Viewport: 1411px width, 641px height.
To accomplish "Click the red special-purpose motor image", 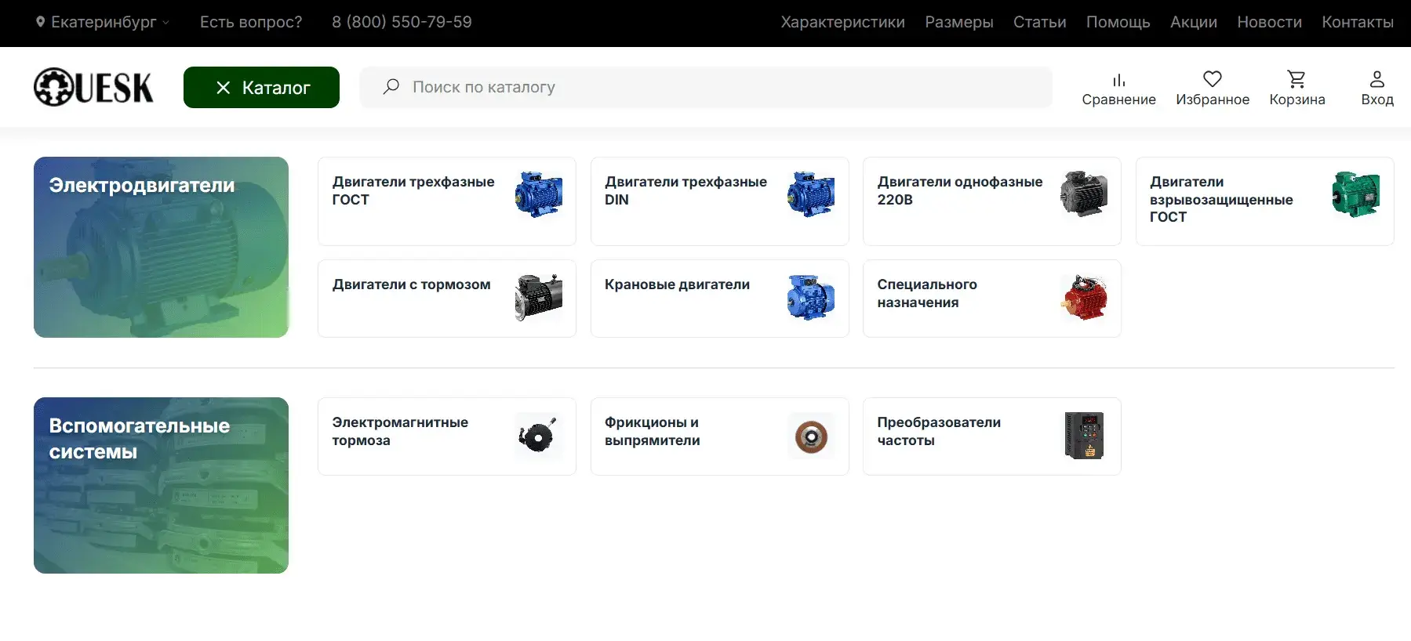I will point(1083,298).
